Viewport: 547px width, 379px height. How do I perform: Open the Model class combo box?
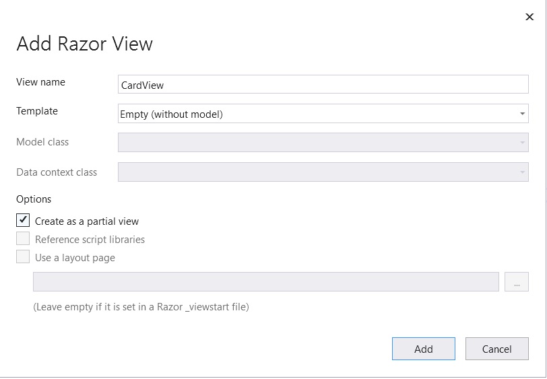[x=323, y=142]
